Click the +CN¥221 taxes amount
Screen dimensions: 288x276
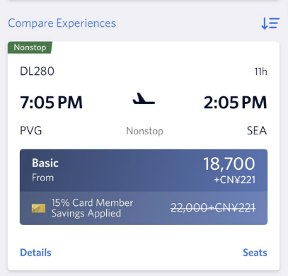point(235,180)
